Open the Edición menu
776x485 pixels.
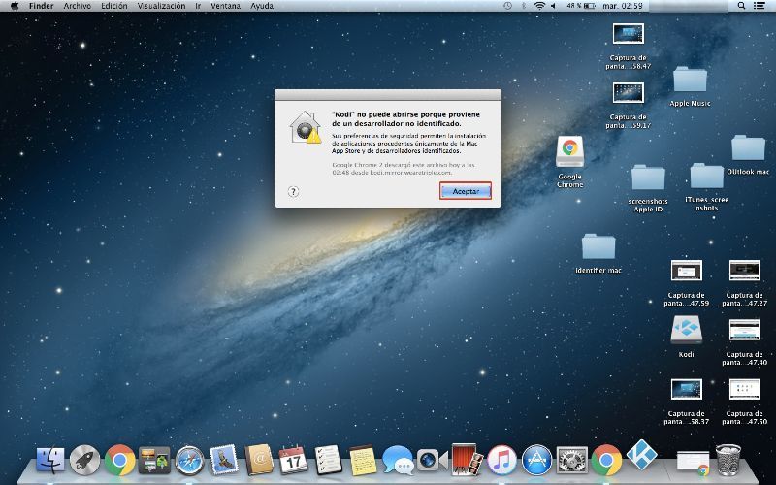coord(113,6)
